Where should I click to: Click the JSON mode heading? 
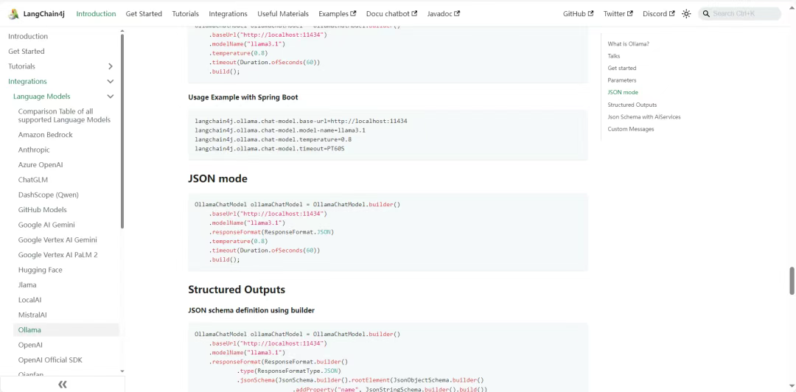[217, 179]
